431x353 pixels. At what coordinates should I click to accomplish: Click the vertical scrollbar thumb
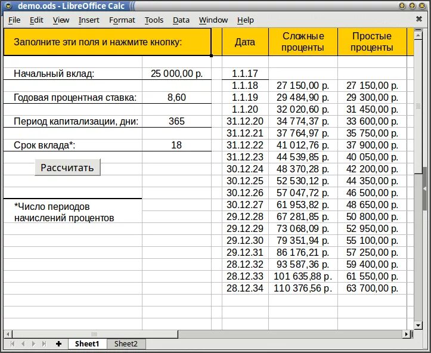[x=418, y=107]
